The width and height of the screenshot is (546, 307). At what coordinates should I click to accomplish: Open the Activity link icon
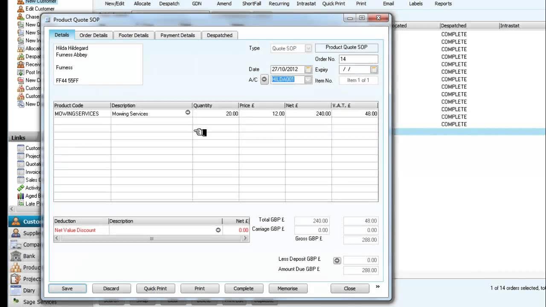(20, 188)
